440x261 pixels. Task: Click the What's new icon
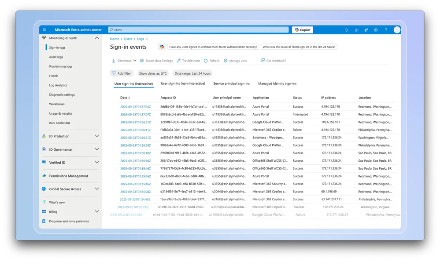(x=44, y=202)
